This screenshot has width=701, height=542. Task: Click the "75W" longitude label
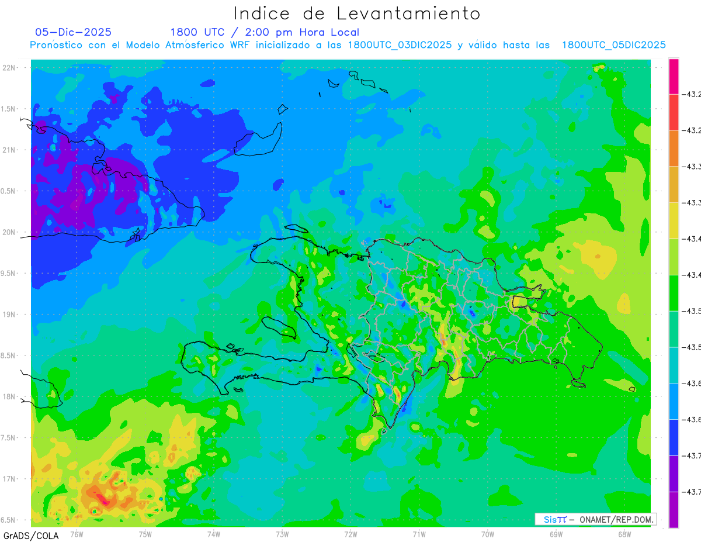(x=145, y=534)
